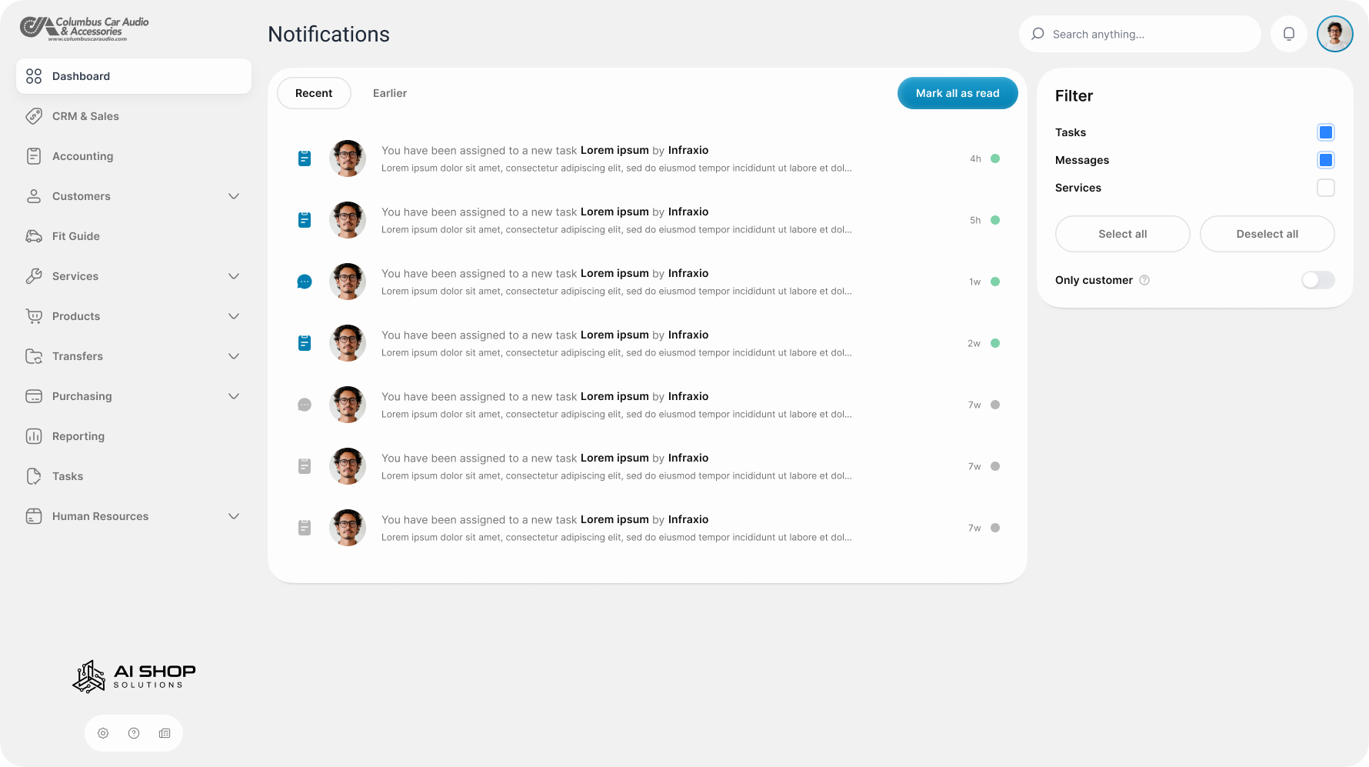Select the wrench icon next to Services

(33, 276)
